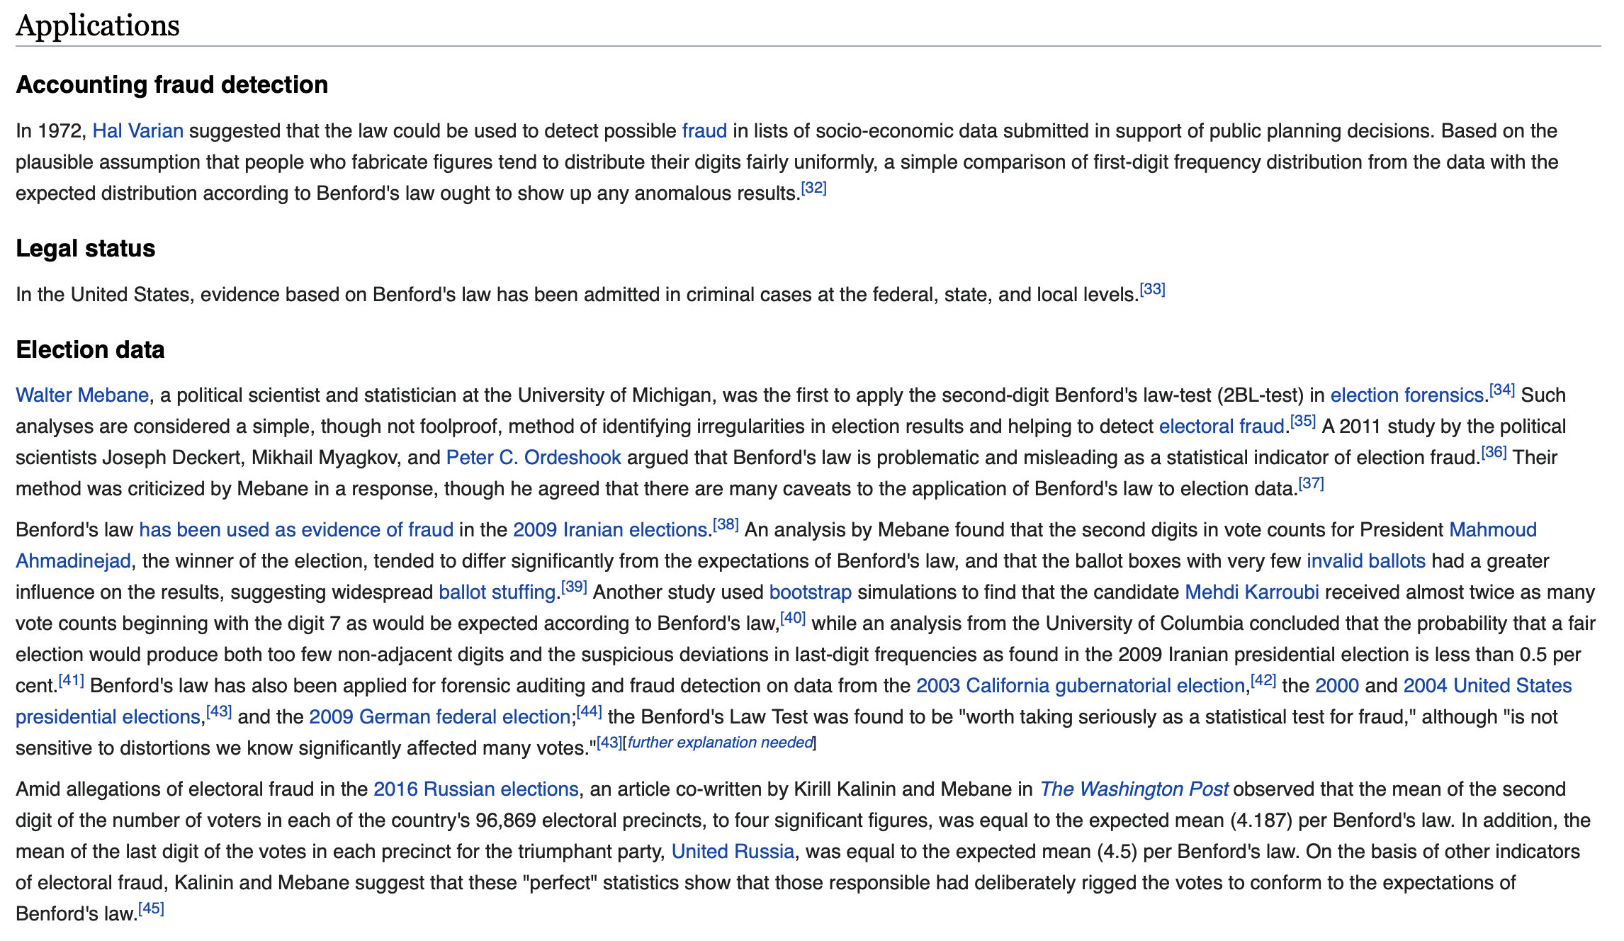This screenshot has width=1624, height=941.
Task: Open citation reference [44]
Action: pos(590,711)
